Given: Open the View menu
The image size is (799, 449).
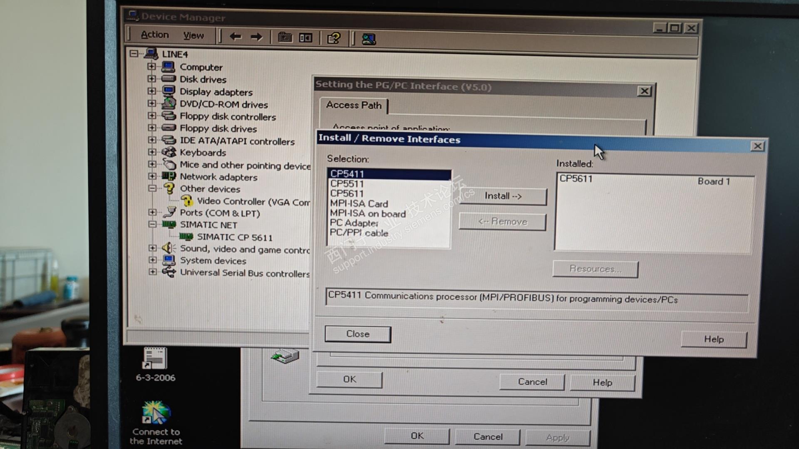Looking at the screenshot, I should pyautogui.click(x=194, y=36).
